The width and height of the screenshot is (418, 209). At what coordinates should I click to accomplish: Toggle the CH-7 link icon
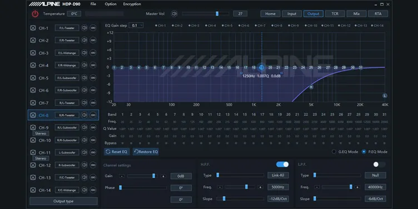[93, 103]
